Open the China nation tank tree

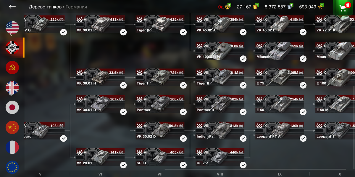point(12,127)
